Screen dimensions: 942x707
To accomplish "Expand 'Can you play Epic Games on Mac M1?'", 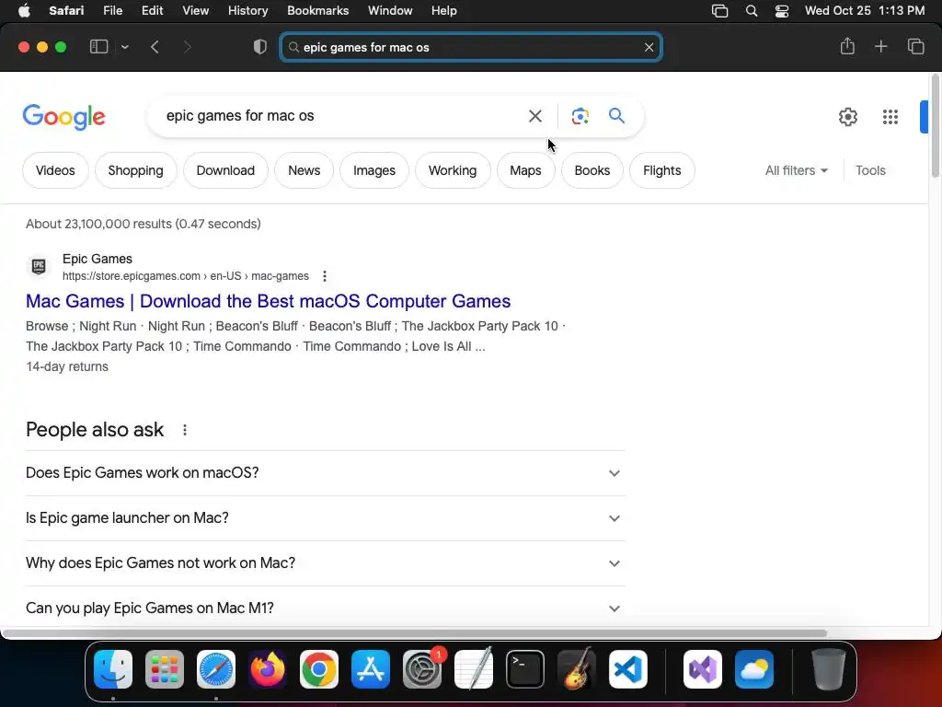I will tap(325, 608).
